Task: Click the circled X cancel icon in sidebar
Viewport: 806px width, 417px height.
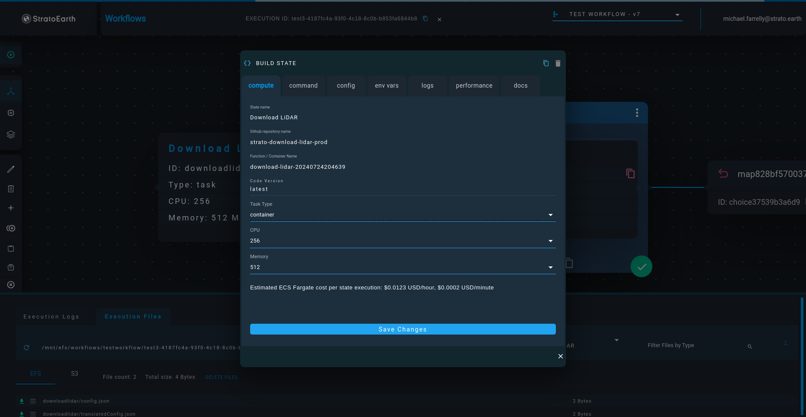Action: (11, 285)
